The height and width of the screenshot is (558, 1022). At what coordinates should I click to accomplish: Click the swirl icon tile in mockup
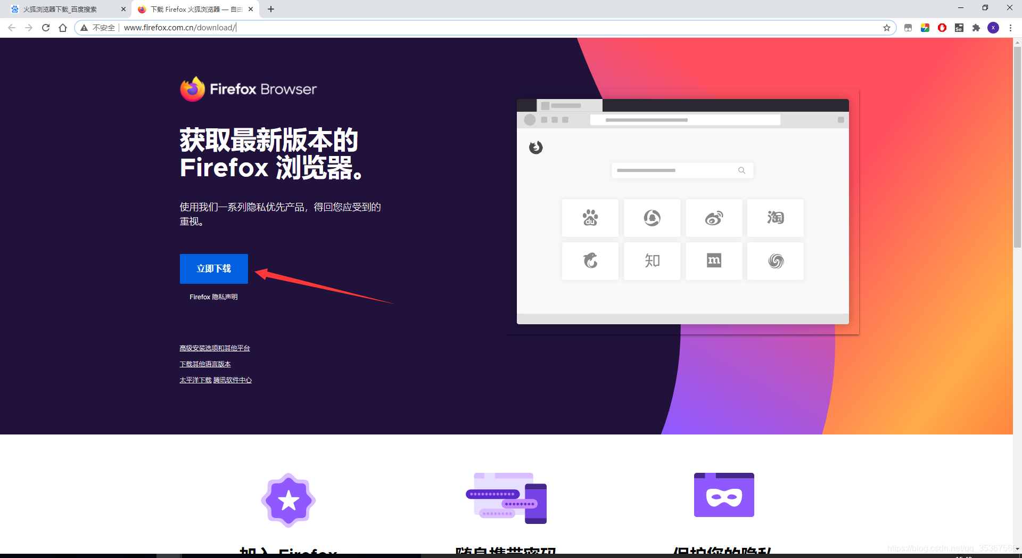tap(776, 261)
